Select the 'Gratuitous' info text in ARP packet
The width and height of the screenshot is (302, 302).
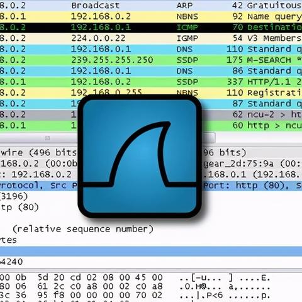click(x=274, y=6)
